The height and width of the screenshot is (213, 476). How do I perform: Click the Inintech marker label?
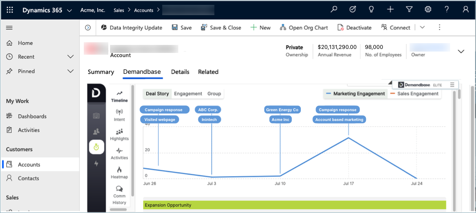[209, 119]
